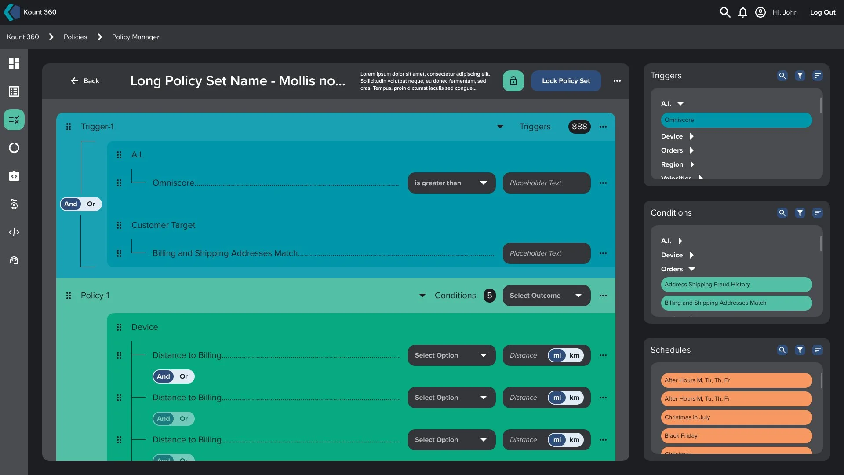Image resolution: width=844 pixels, height=475 pixels.
Task: Collapse Orders category in Conditions panel
Action: tap(692, 269)
